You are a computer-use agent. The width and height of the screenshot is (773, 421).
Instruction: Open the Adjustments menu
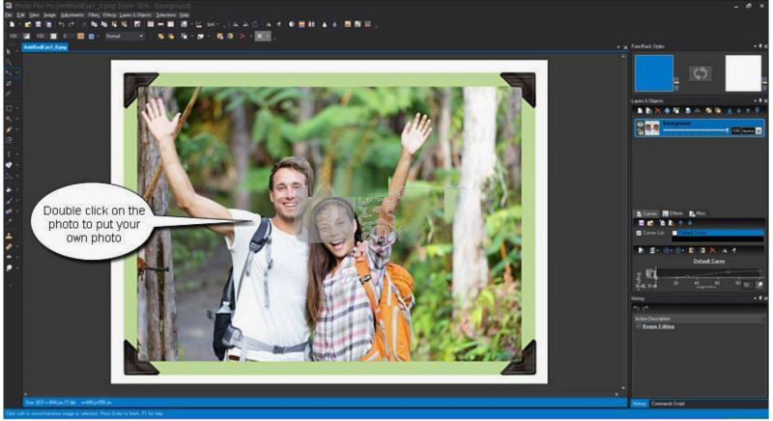pos(72,15)
